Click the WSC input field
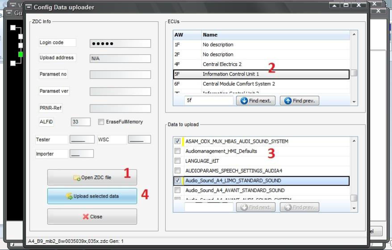Image resolution: width=392 pixels, height=250 pixels. tap(139, 139)
